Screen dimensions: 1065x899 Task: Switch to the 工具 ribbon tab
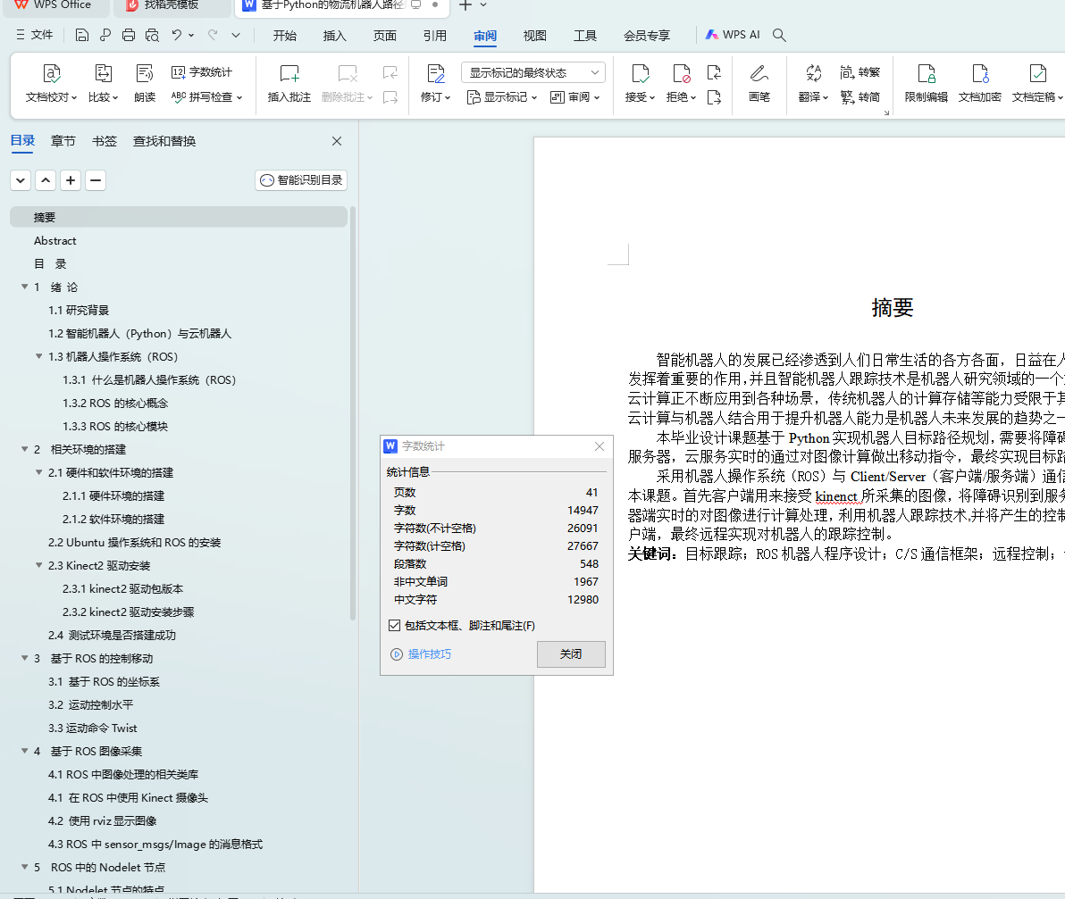(x=585, y=36)
